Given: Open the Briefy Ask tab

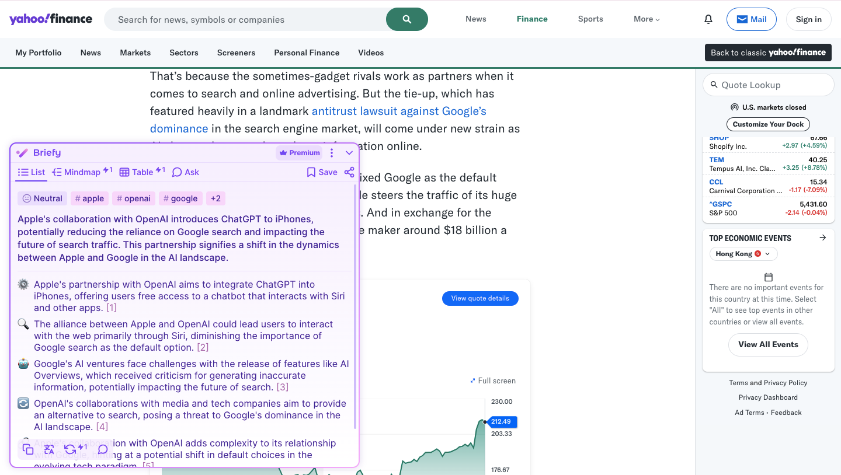Looking at the screenshot, I should pyautogui.click(x=186, y=172).
